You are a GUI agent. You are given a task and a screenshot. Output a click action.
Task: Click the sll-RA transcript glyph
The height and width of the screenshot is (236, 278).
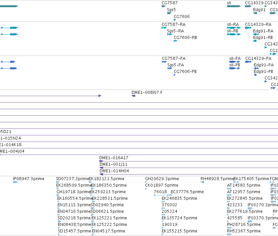point(234,28)
